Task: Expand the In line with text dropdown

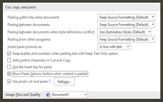Action: tap(114, 47)
